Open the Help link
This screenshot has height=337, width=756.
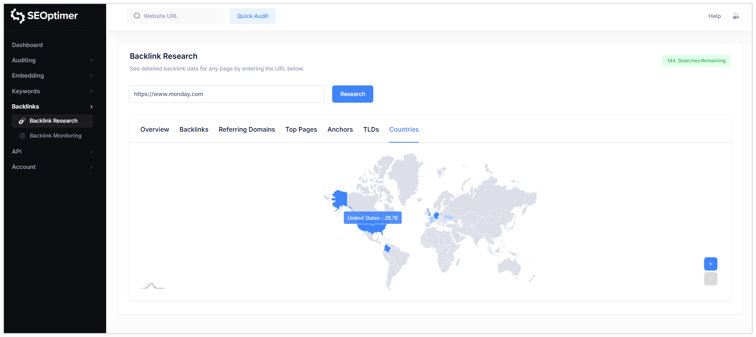(714, 16)
